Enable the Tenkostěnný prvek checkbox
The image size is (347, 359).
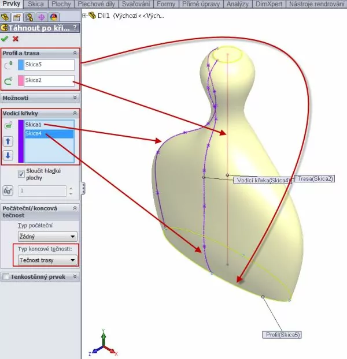click(6, 277)
